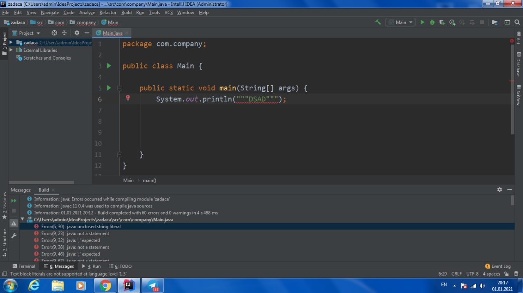Click the zadaca breadcrumb in navigation bar
The width and height of the screenshot is (523, 293).
(x=14, y=22)
